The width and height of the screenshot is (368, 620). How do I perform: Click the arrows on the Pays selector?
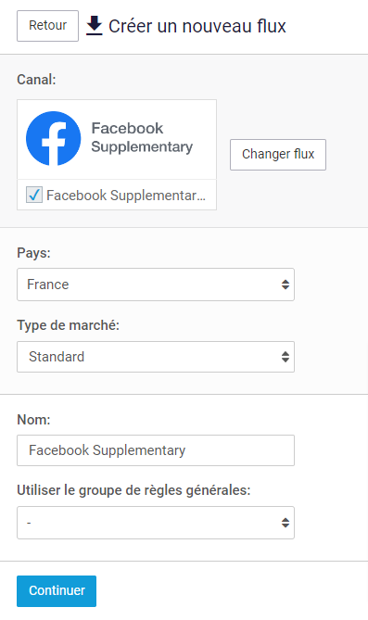click(286, 285)
